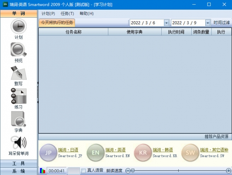The height and width of the screenshot is (175, 232).
Task: Switch to the 单词 sidebar tab
Action: tap(19, 13)
